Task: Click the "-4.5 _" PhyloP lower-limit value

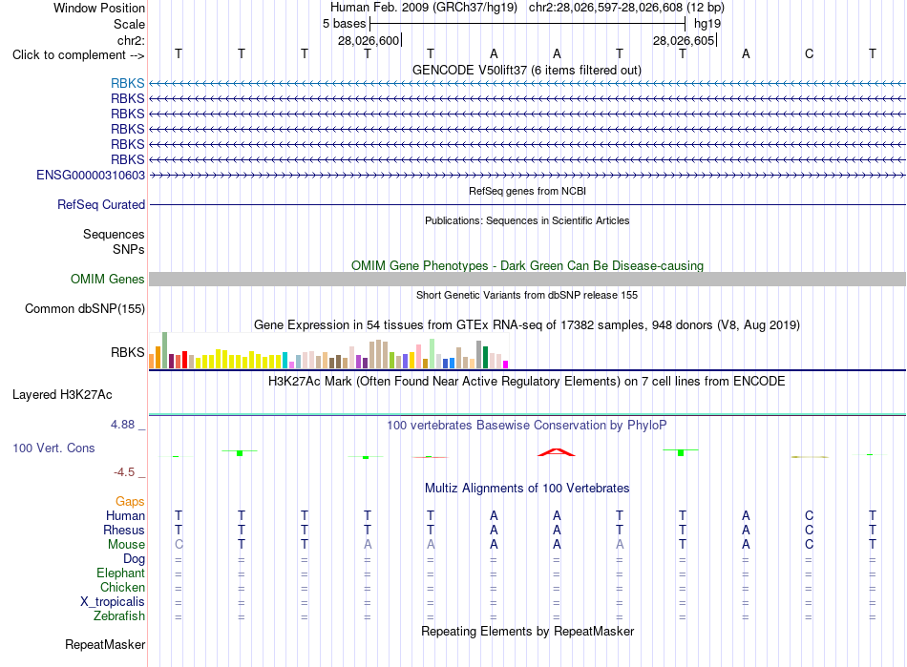Action: pyautogui.click(x=129, y=472)
